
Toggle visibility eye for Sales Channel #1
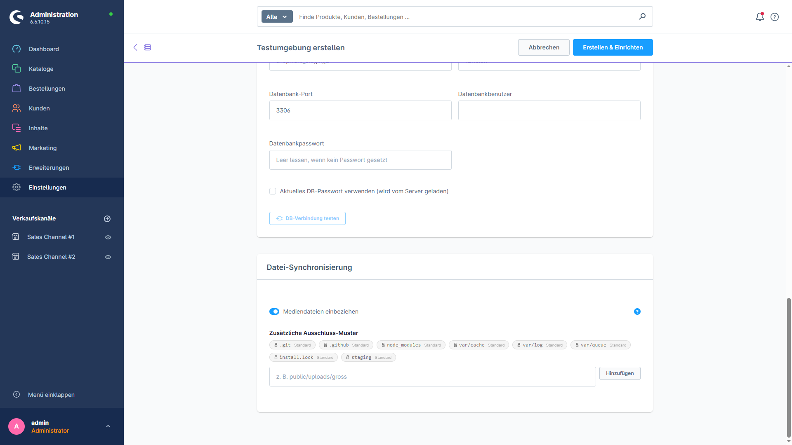108,237
